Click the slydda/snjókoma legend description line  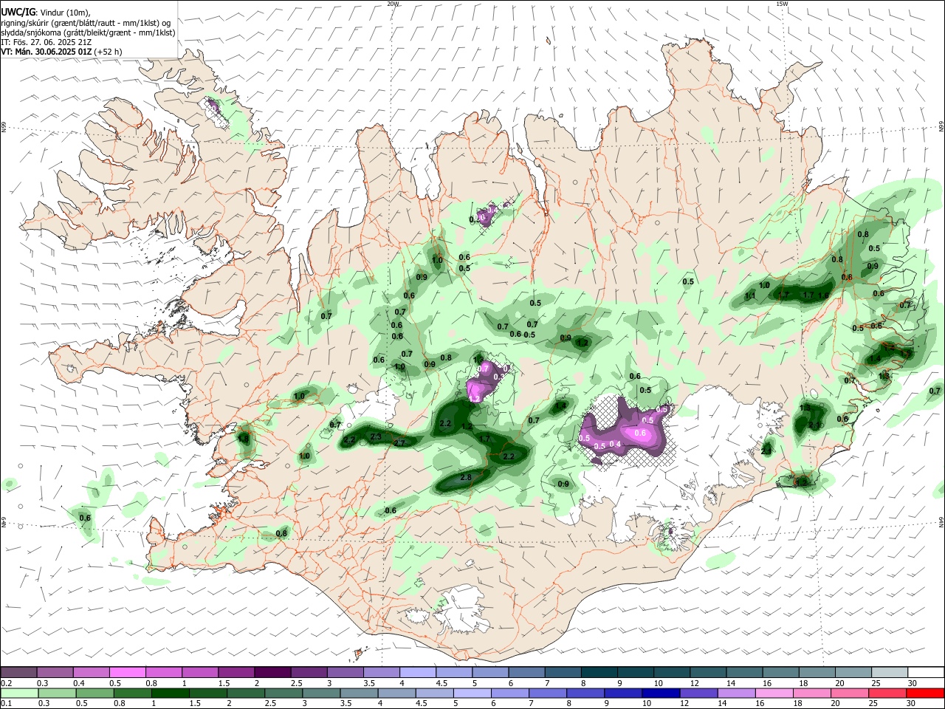click(88, 32)
